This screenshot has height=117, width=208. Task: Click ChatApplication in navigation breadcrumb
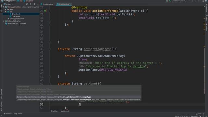(8, 1)
